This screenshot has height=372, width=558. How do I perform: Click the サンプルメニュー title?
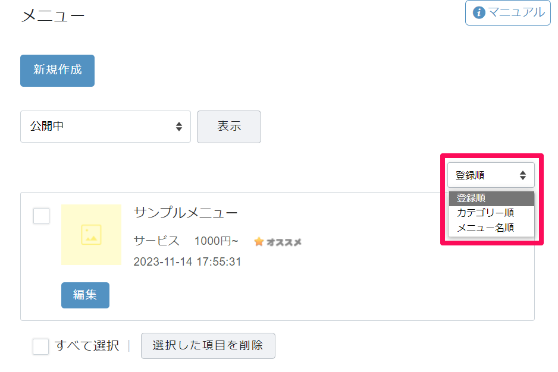(186, 213)
